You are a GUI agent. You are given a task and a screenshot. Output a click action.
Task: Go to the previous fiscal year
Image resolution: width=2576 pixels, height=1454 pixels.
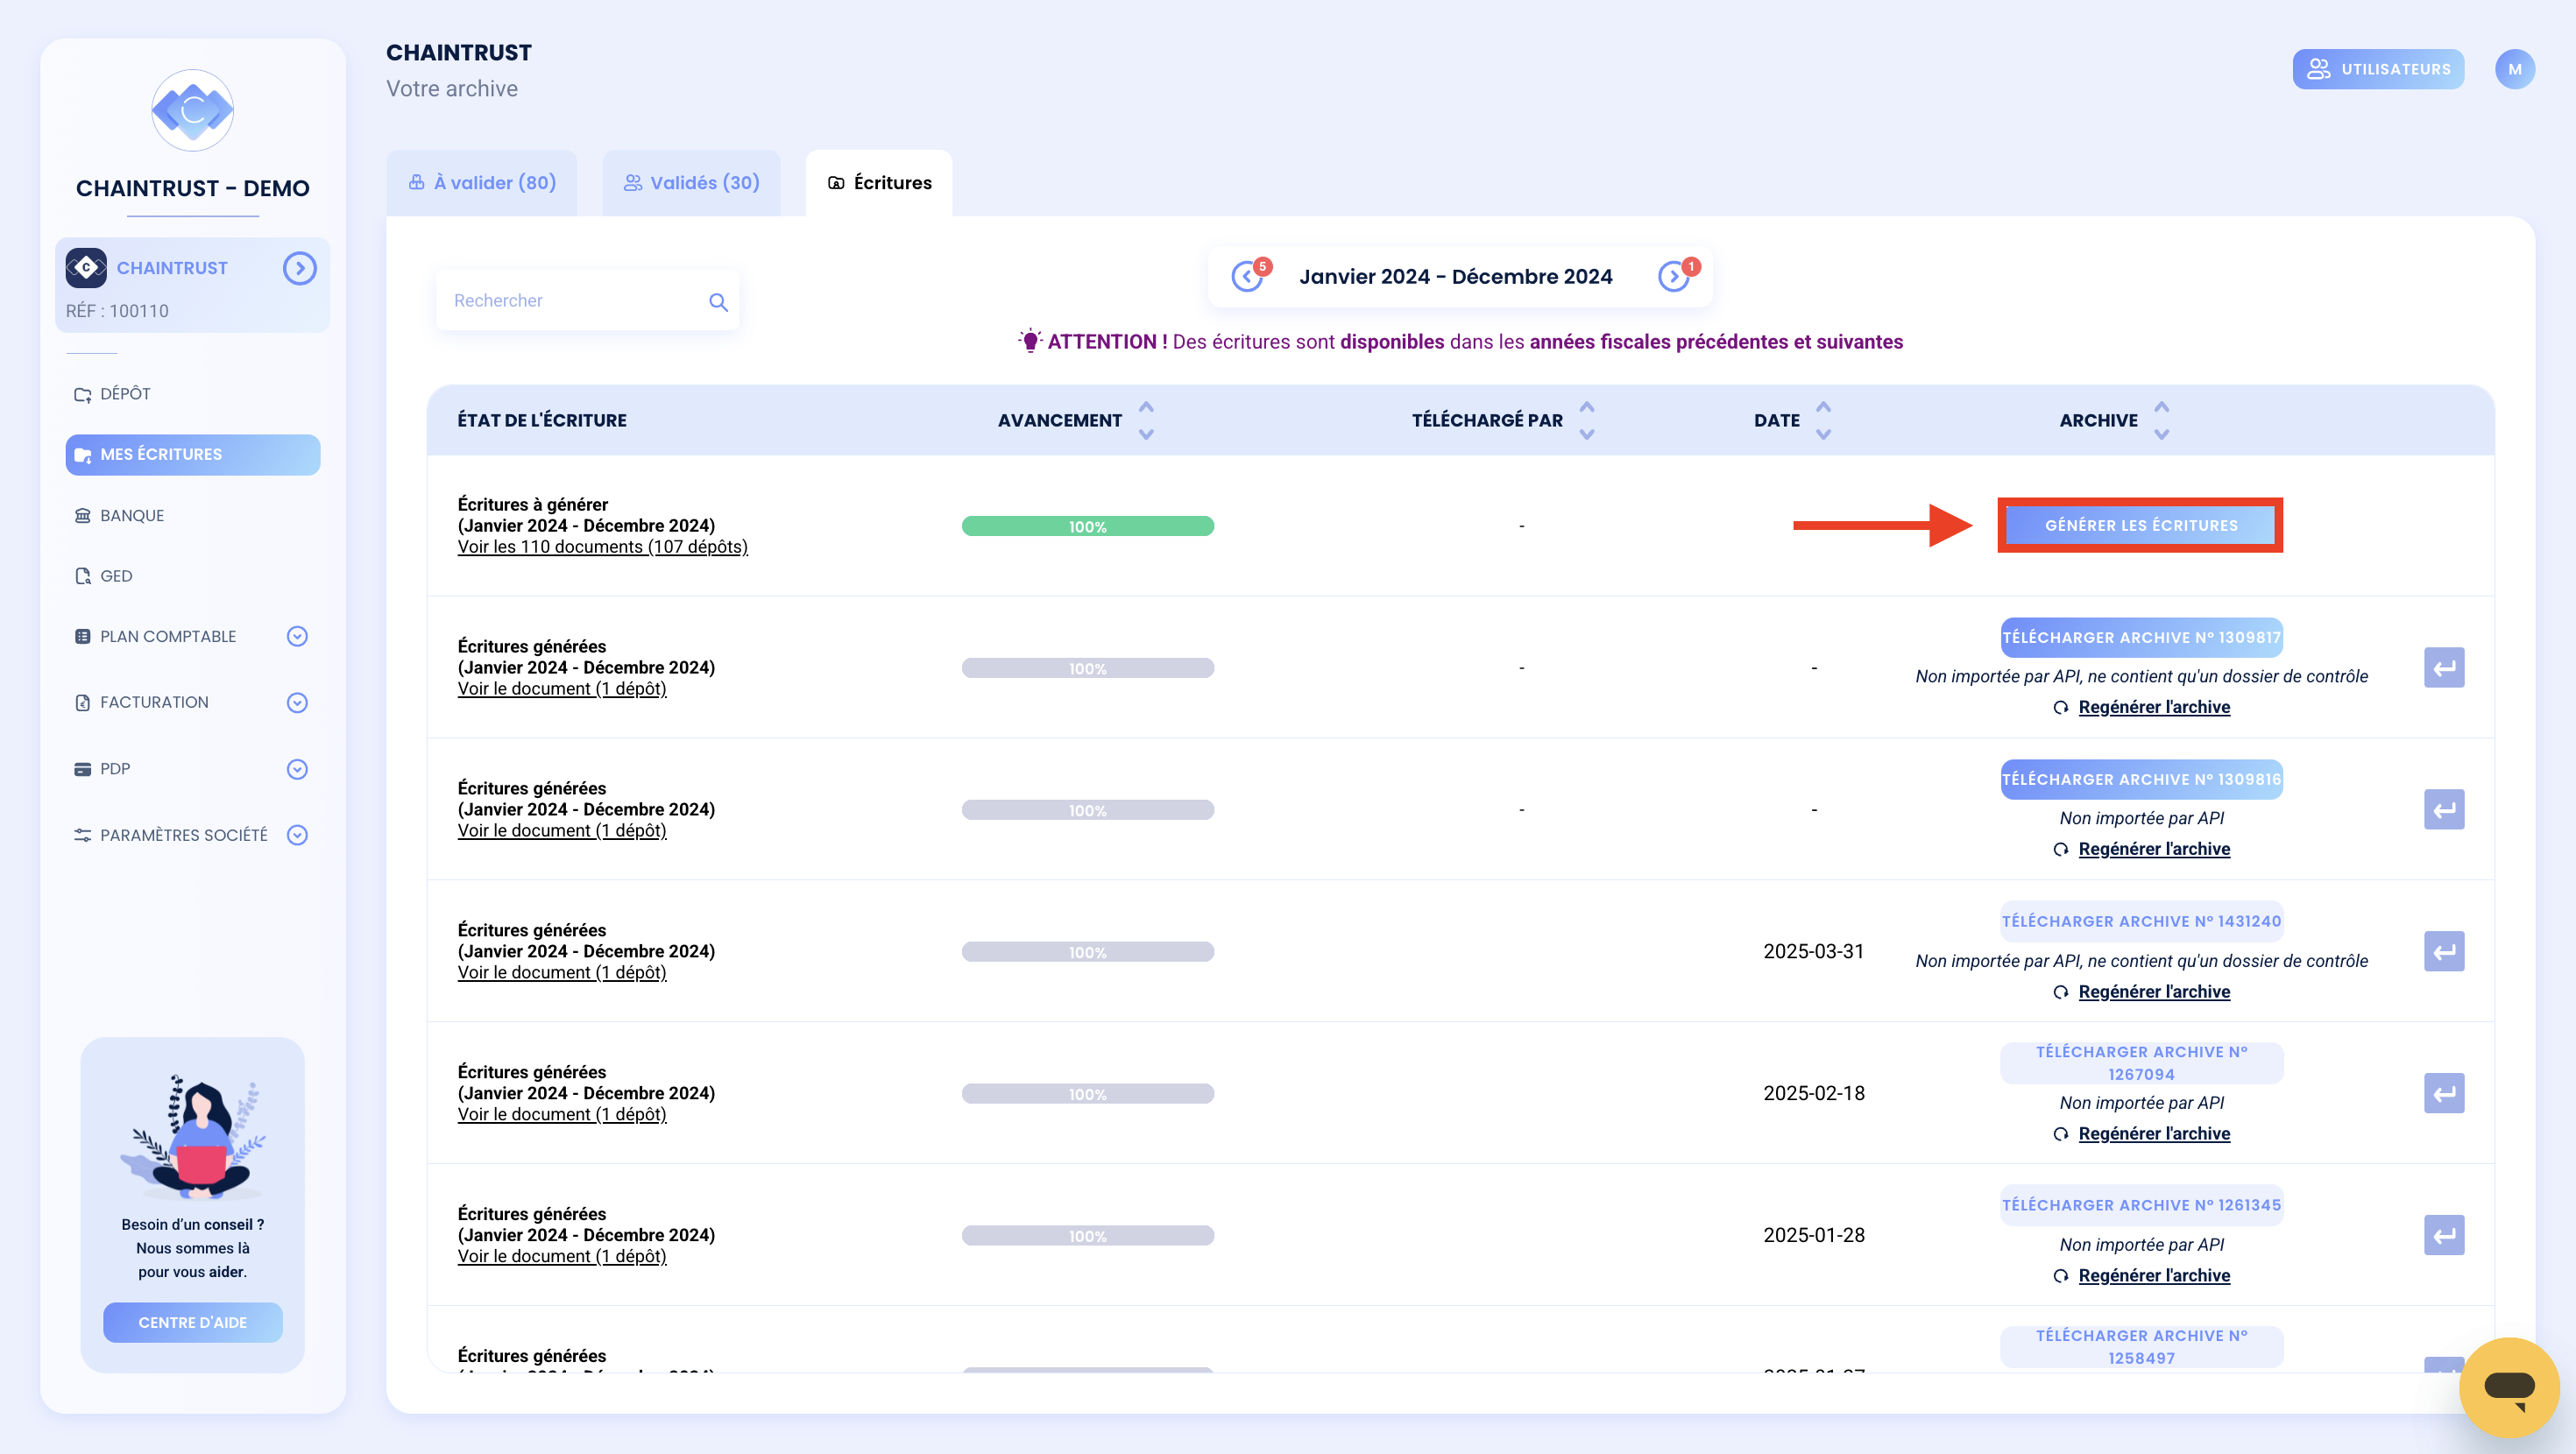coord(1247,276)
